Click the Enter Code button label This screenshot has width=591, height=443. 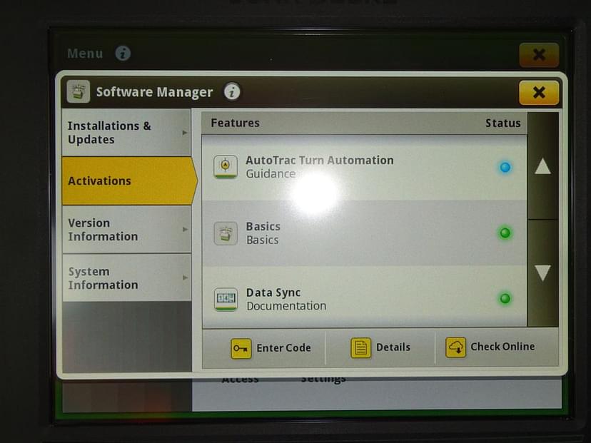tap(284, 347)
